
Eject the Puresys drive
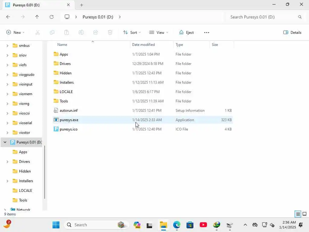(186, 33)
